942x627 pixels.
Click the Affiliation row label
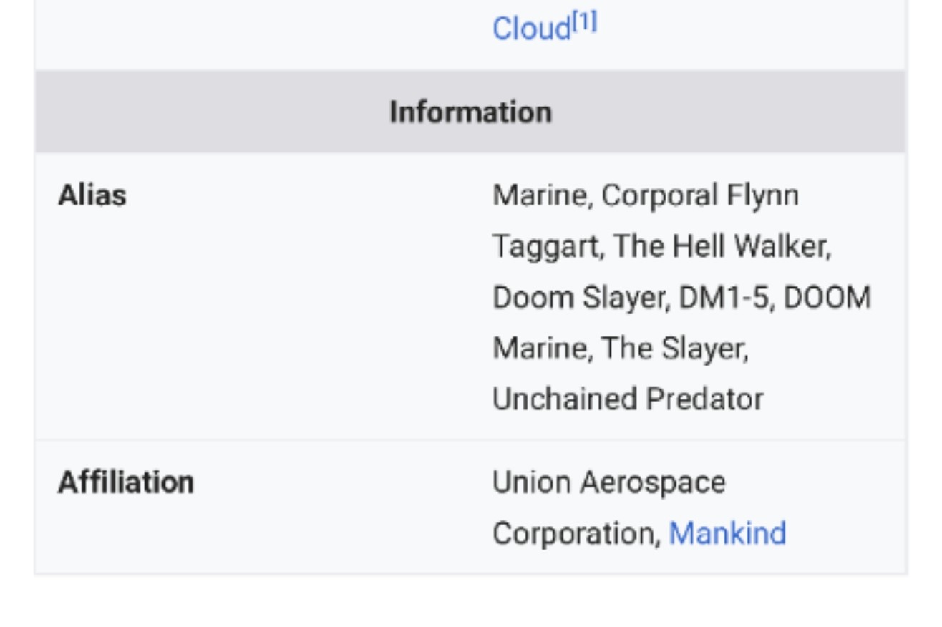pos(125,482)
